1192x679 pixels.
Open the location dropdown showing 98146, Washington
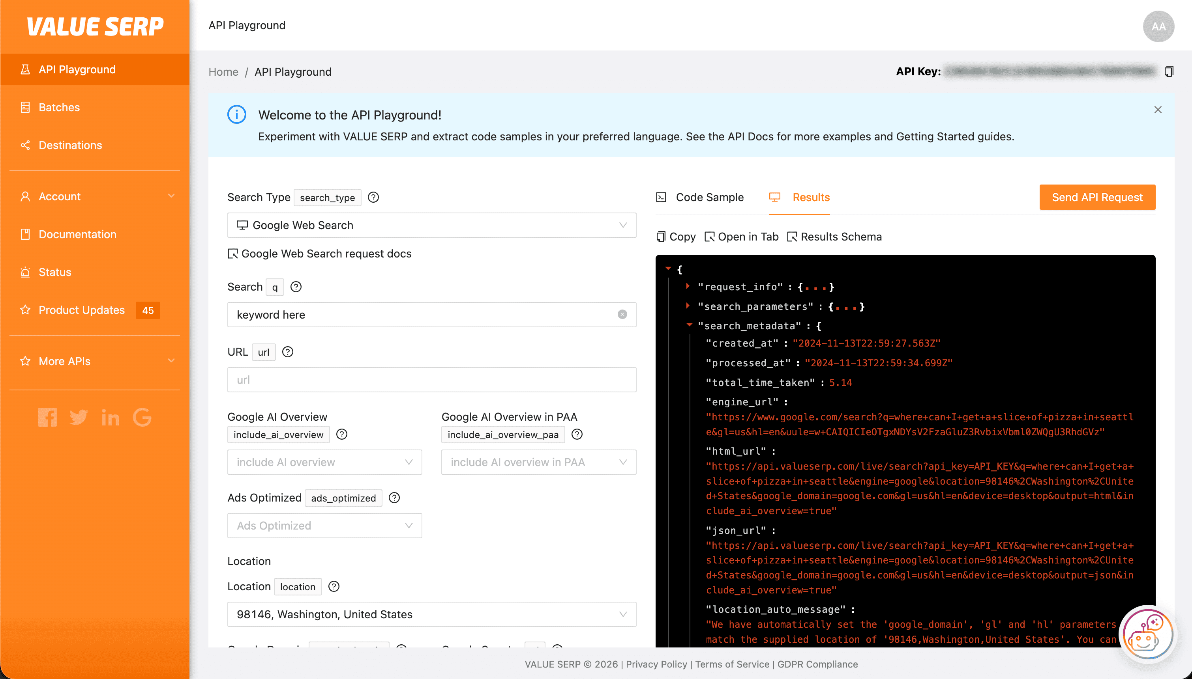(432, 614)
